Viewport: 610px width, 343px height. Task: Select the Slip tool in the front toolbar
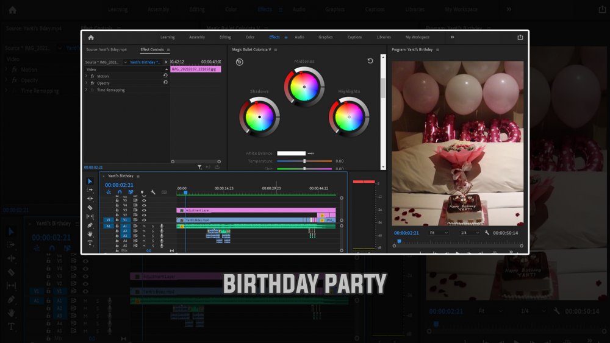90,216
